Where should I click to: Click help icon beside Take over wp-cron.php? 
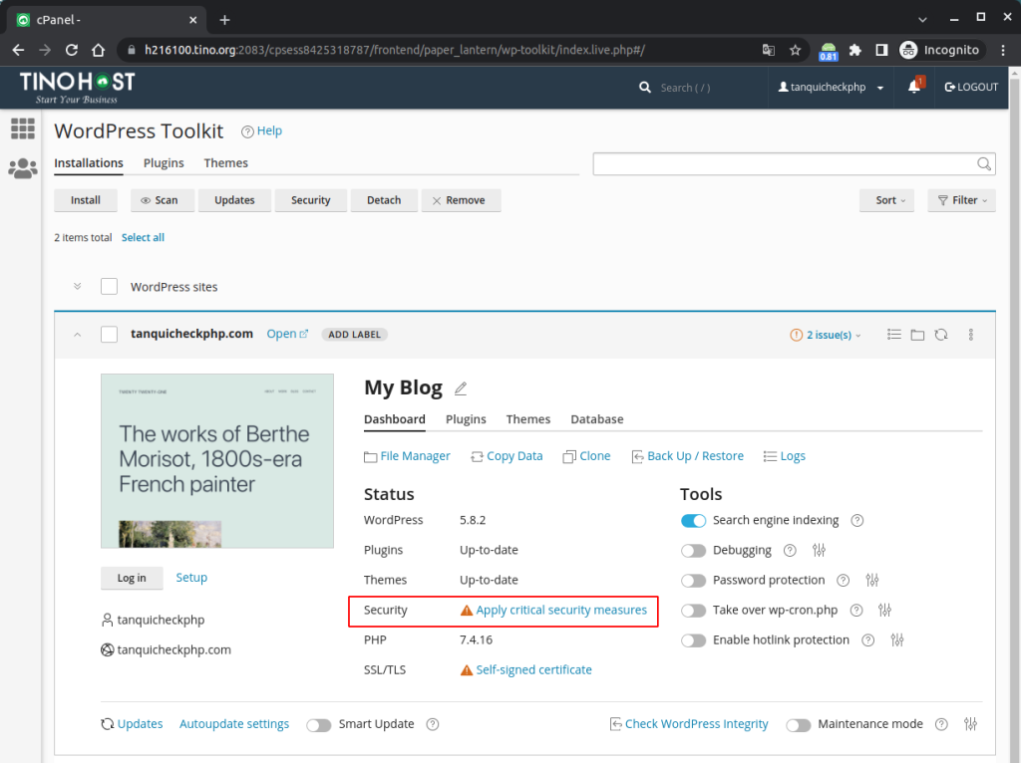[856, 611]
